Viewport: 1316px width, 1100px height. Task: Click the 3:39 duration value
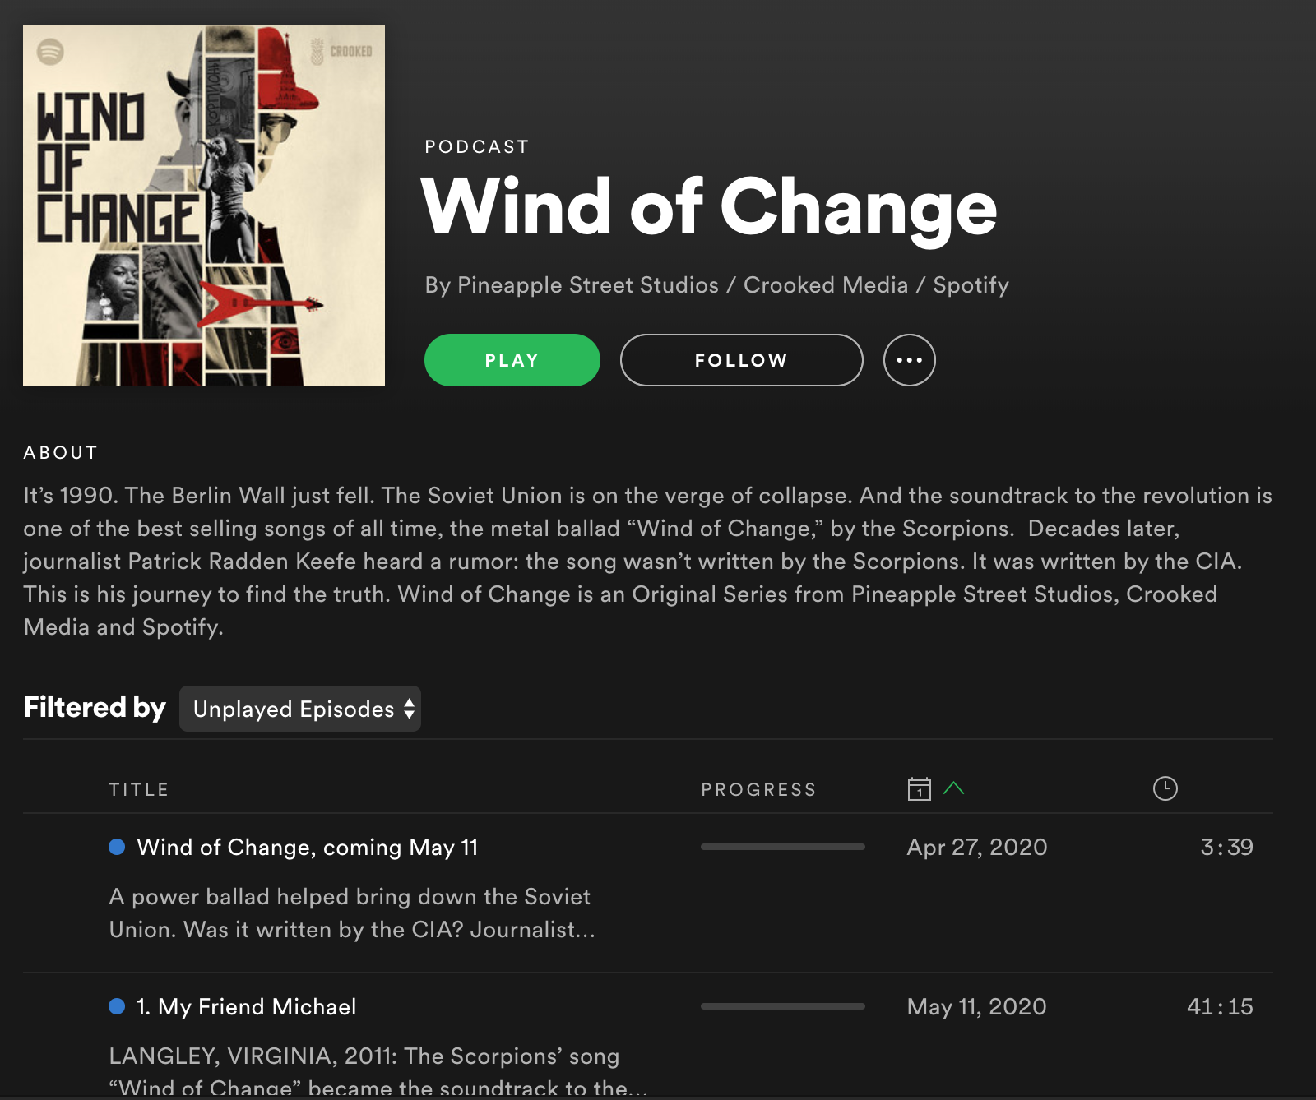pos(1226,847)
